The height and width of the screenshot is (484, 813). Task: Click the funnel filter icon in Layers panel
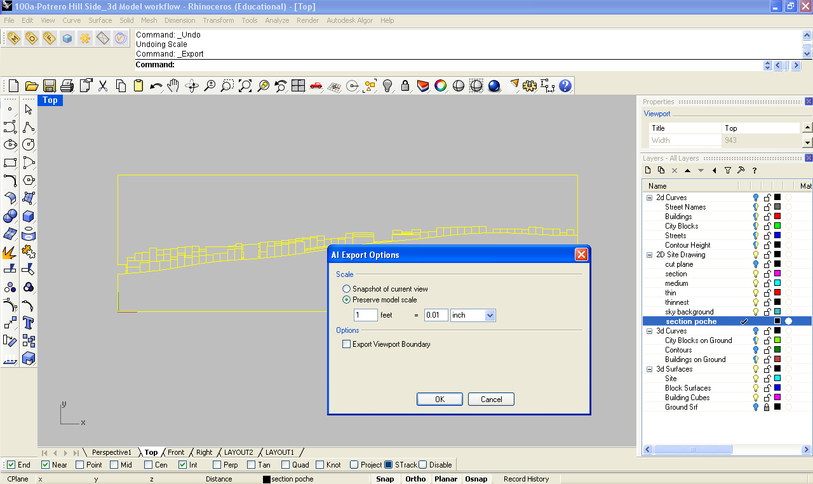point(728,170)
